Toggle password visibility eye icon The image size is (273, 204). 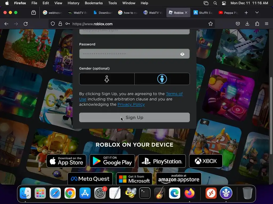(182, 54)
